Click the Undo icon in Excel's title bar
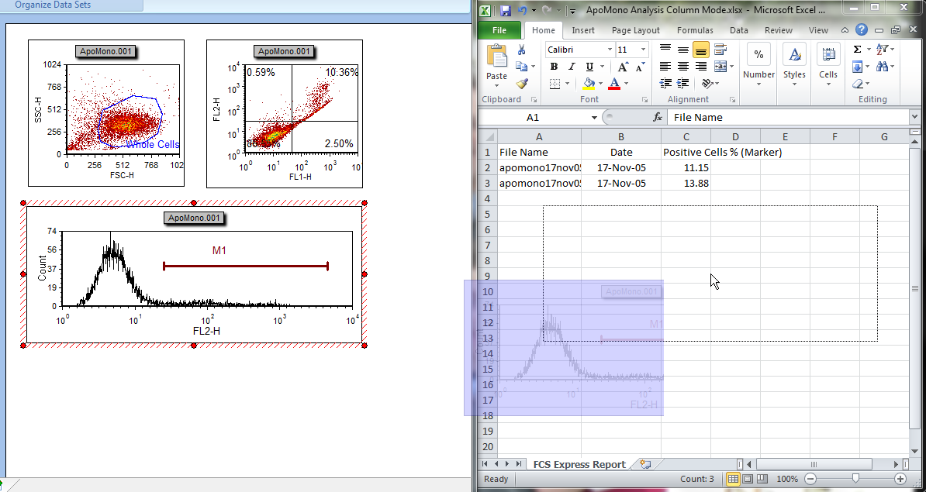The width and height of the screenshot is (926, 492). click(522, 10)
